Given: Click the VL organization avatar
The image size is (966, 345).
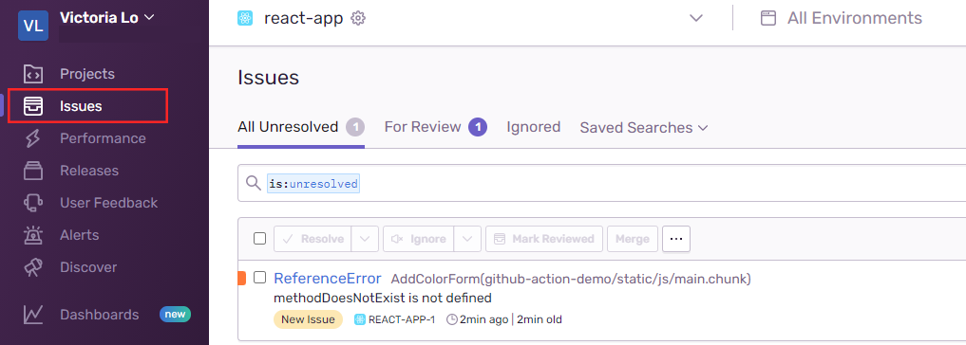Looking at the screenshot, I should click(33, 25).
